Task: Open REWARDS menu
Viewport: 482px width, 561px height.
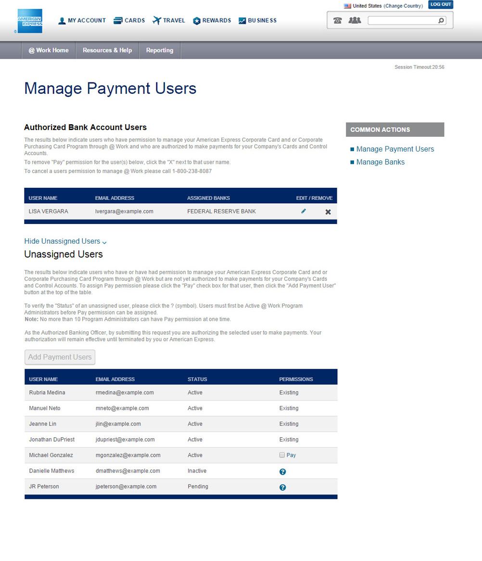Action: [x=216, y=20]
